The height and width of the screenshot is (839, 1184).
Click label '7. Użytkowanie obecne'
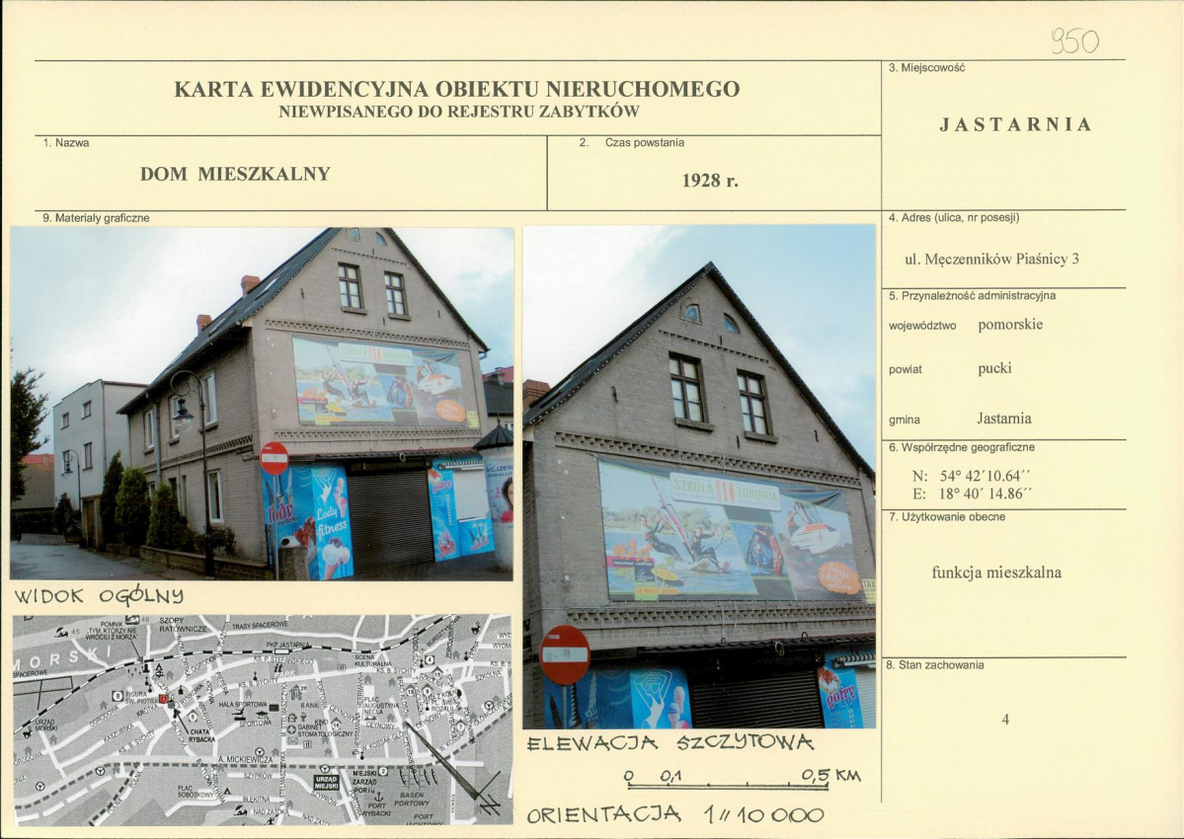(x=946, y=517)
